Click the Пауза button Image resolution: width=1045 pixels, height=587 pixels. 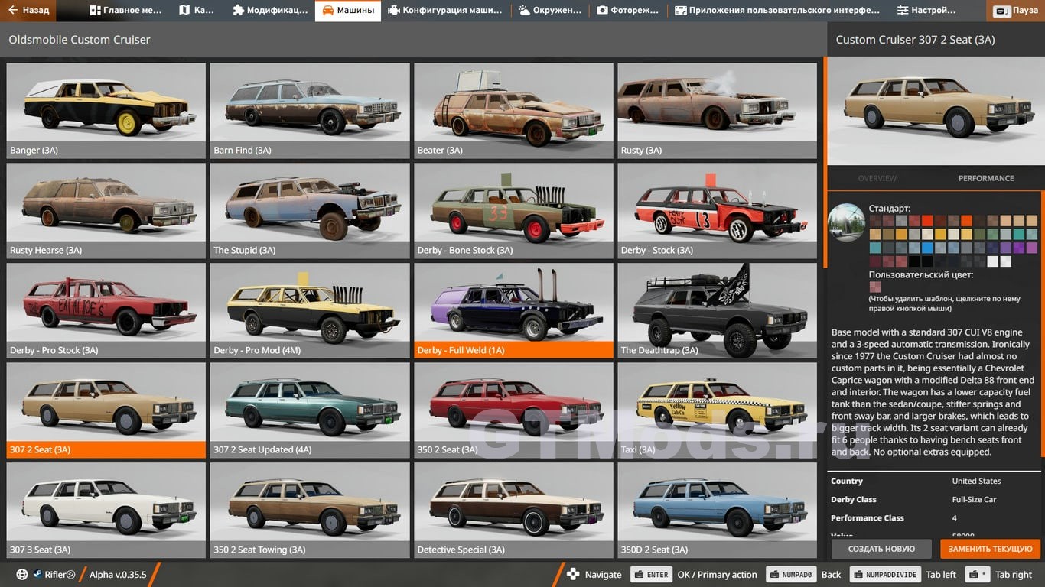coord(1016,11)
